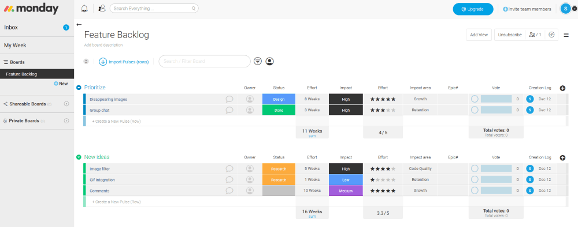
Task: Collapse the Prioritize group
Action: (x=79, y=88)
